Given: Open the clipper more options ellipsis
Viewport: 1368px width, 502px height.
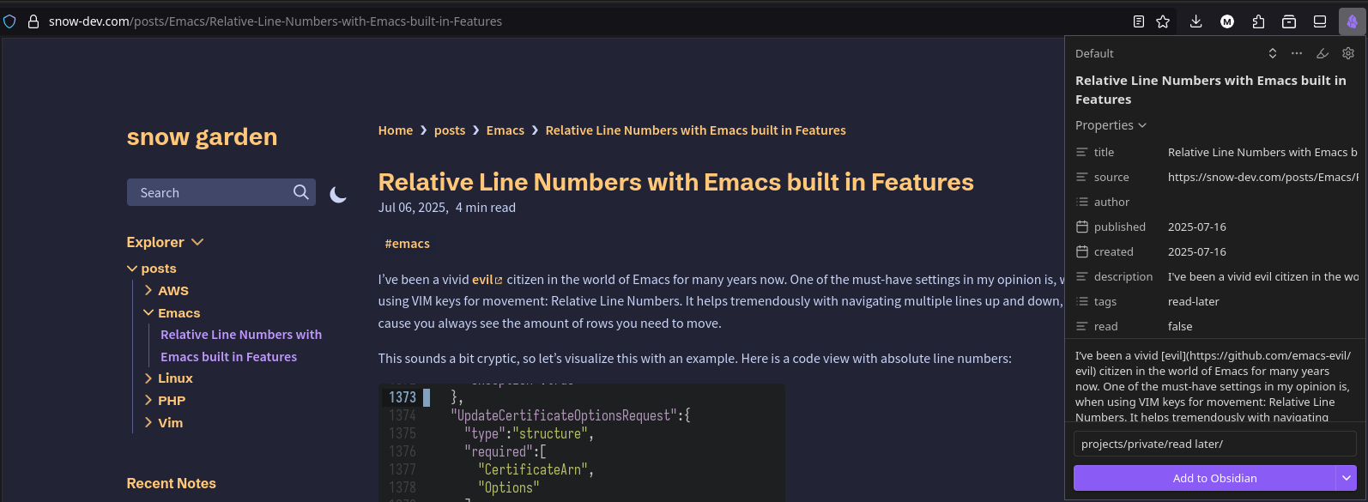Looking at the screenshot, I should (1297, 53).
